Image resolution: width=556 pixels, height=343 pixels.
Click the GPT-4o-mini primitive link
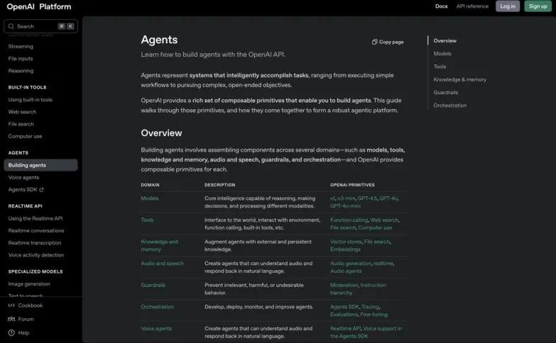[345, 206]
